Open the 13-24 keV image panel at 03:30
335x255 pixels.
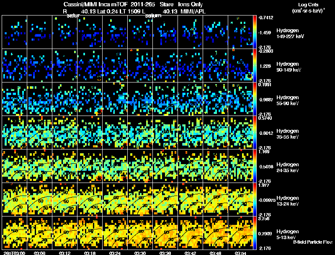point(140,199)
